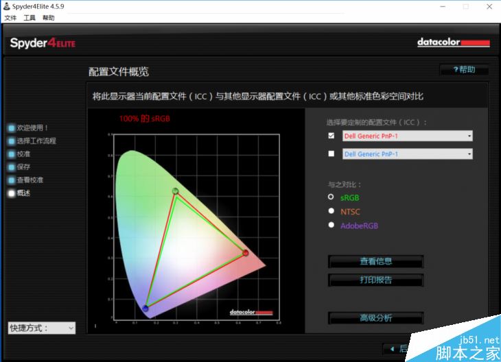Click the ?帮助 help button
This screenshot has height=362, width=501.
(x=464, y=70)
